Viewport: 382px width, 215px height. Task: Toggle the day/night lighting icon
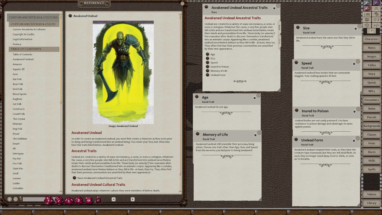click(376, 19)
